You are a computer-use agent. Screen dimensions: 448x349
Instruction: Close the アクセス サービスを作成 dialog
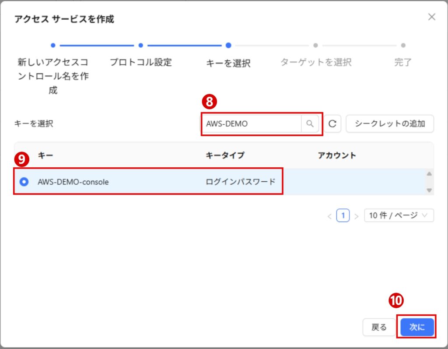(x=431, y=17)
